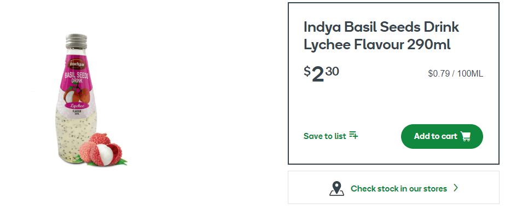
Task: Click the dollar sign of the price
Action: click(307, 71)
